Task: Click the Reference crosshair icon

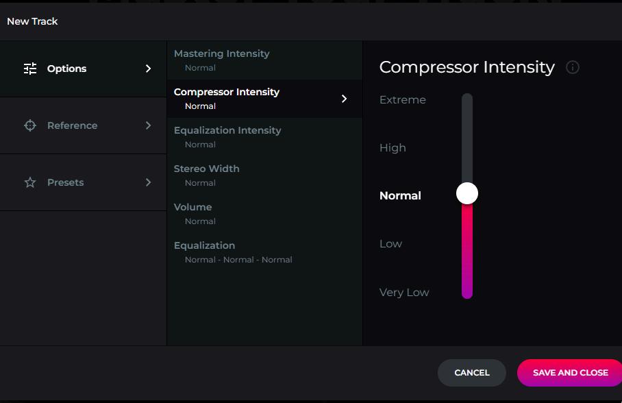Action: [30, 125]
